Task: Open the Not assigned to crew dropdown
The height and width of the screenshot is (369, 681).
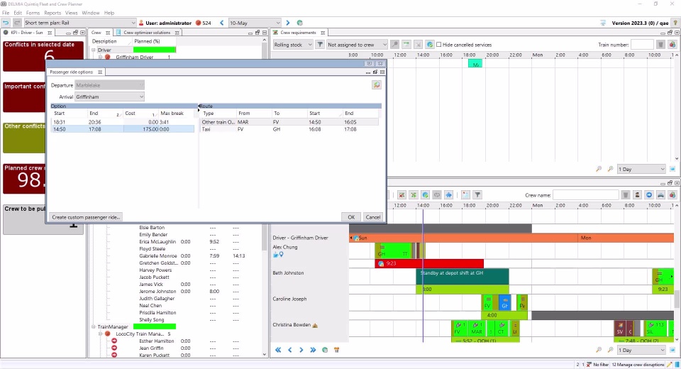Action: pos(357,44)
